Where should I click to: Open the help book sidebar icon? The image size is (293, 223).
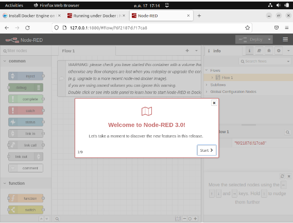pos(259,51)
